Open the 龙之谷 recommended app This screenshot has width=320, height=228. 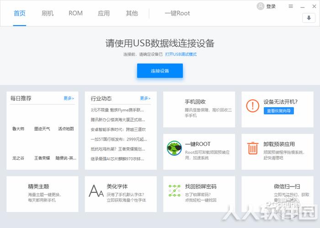[18, 158]
